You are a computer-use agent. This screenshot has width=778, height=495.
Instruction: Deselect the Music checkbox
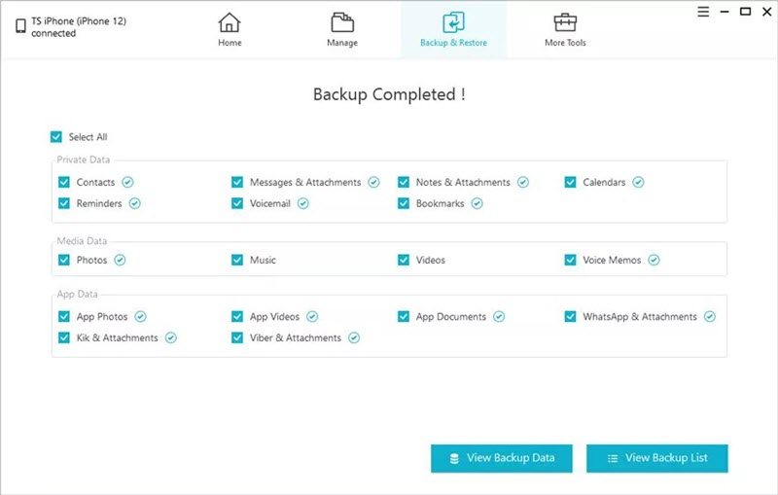click(237, 260)
